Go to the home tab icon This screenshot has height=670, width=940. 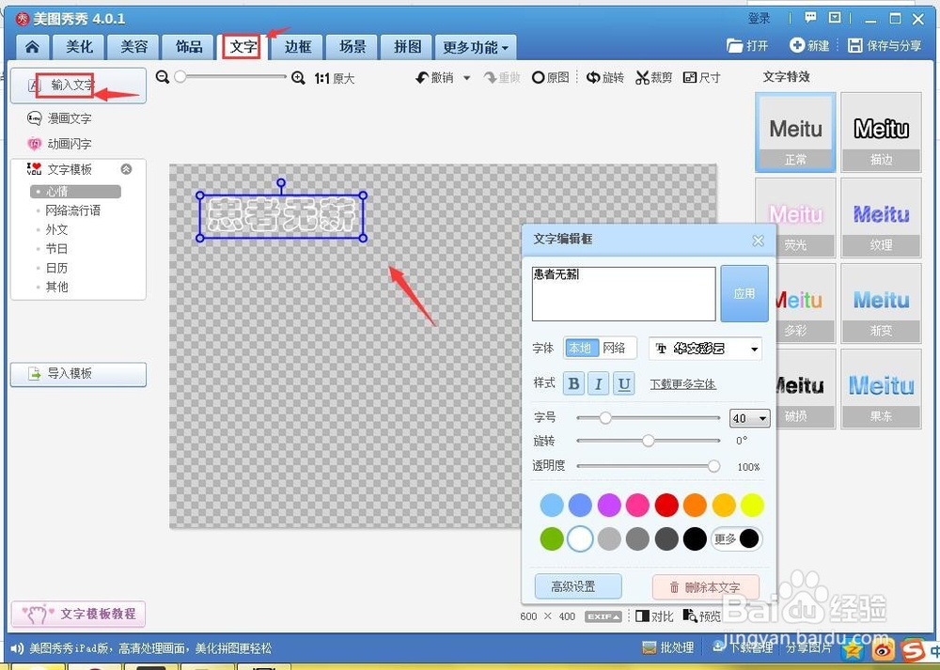point(32,47)
